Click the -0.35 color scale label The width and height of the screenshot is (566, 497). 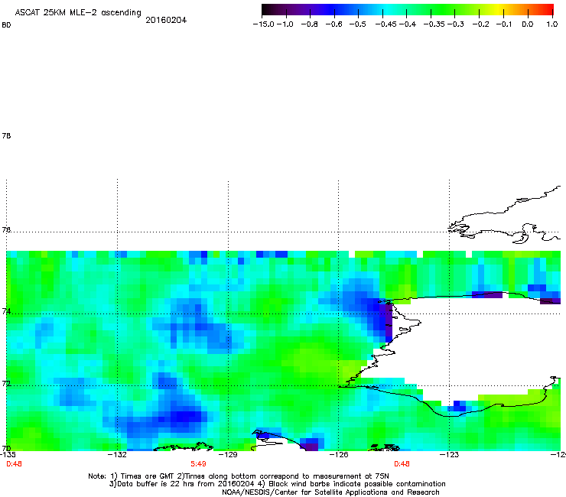point(434,24)
